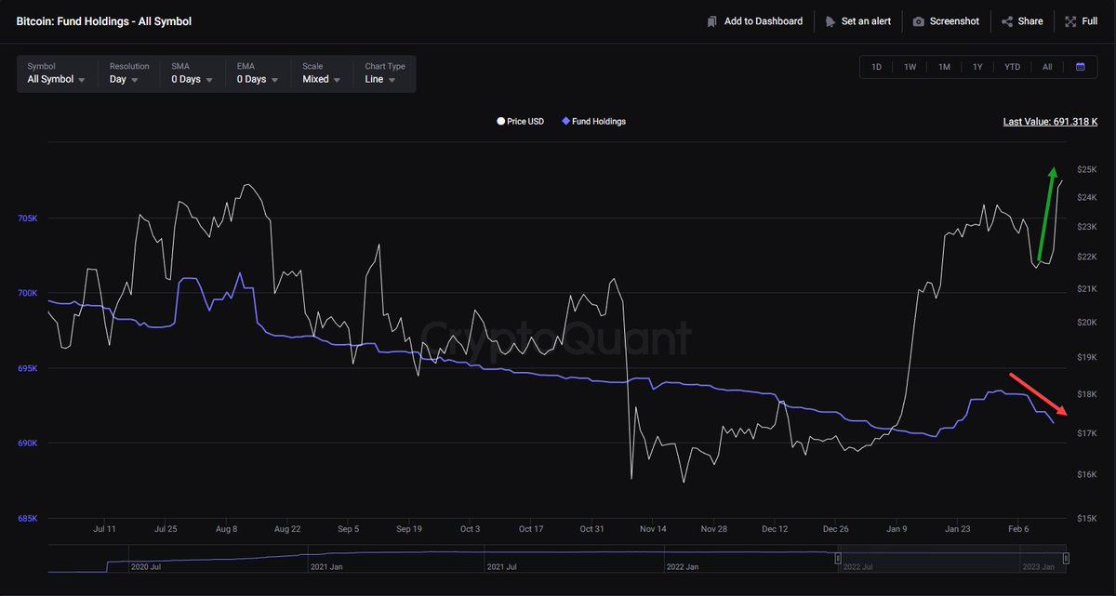Toggle Price USD series in legend

(521, 122)
